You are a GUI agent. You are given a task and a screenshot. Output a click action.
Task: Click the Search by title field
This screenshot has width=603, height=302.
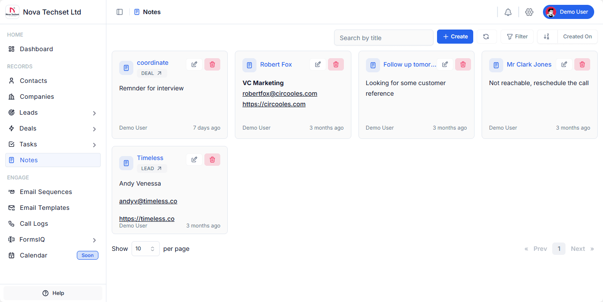click(383, 38)
